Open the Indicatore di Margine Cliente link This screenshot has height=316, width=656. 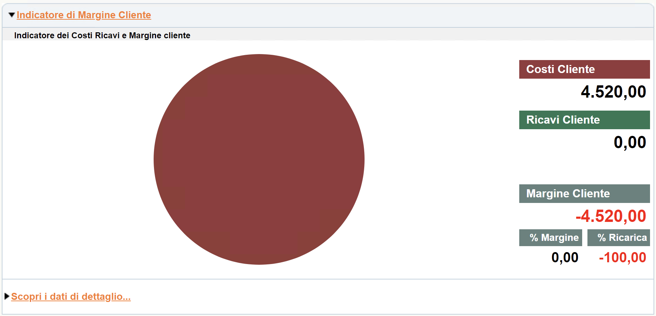click(84, 15)
